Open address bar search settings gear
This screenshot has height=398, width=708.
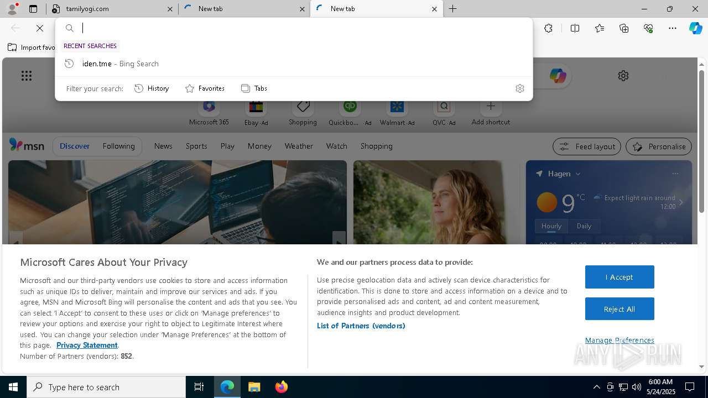(519, 88)
